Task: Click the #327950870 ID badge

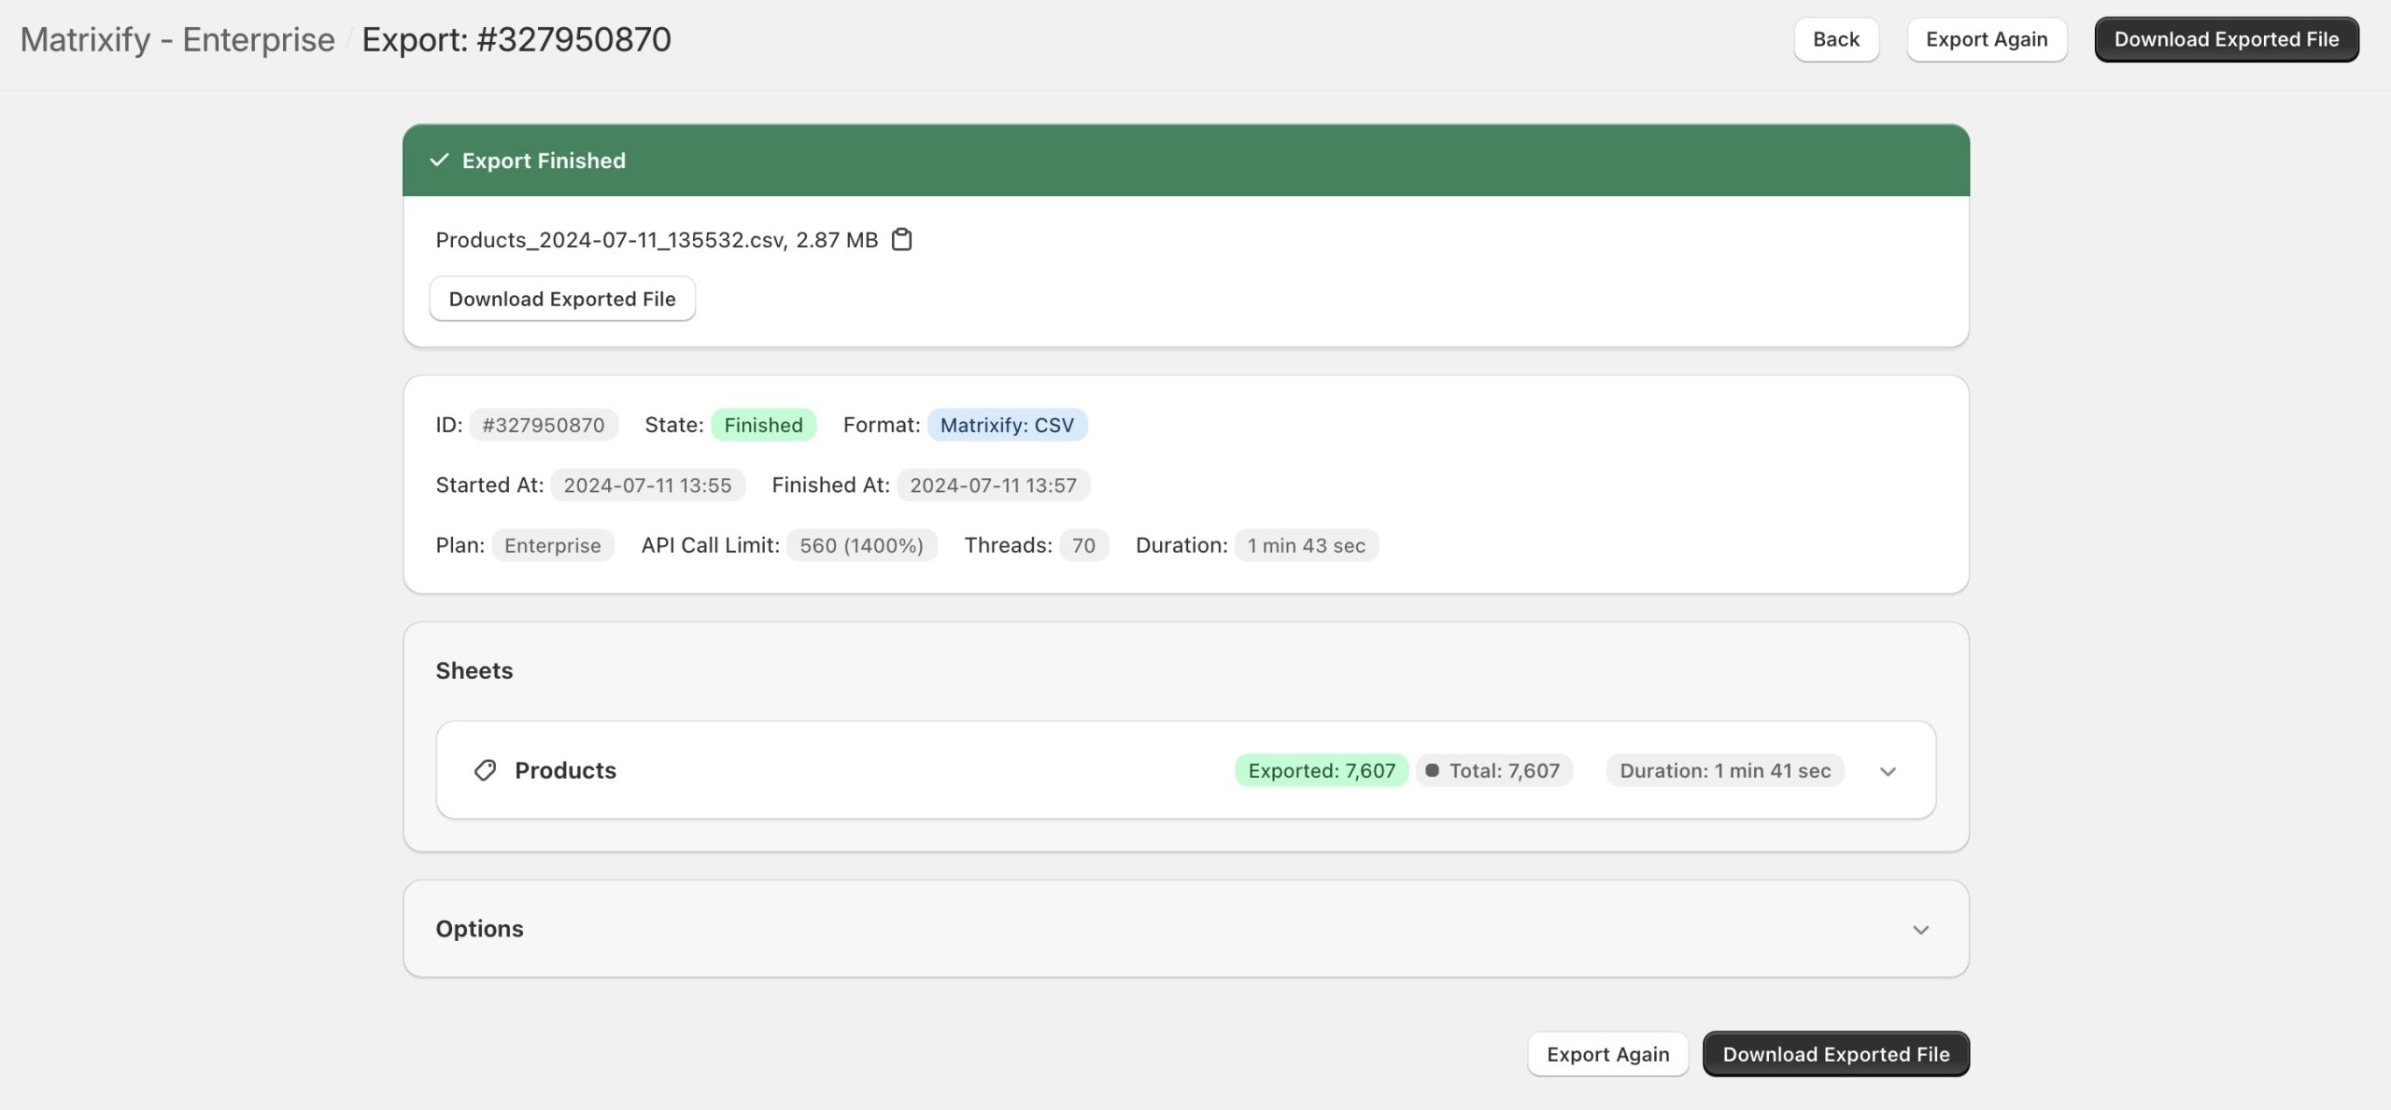Action: click(x=543, y=425)
